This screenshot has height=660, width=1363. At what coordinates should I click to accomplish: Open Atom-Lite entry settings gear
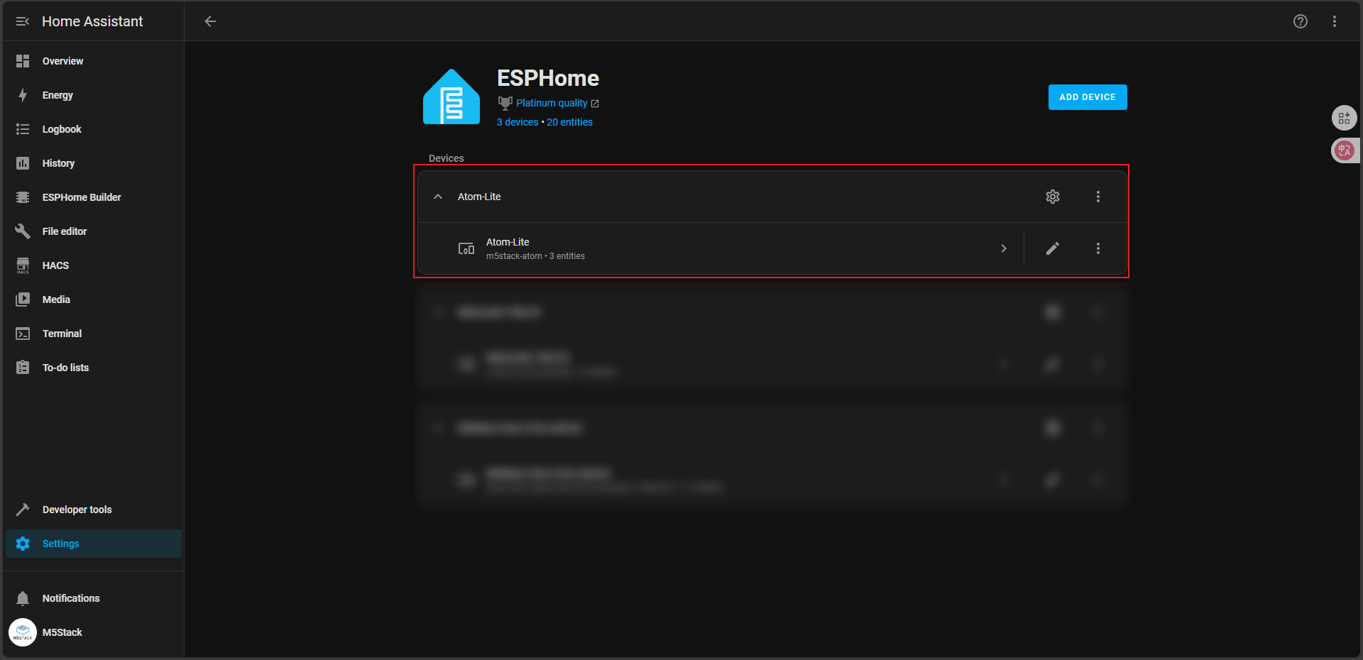pyautogui.click(x=1053, y=197)
